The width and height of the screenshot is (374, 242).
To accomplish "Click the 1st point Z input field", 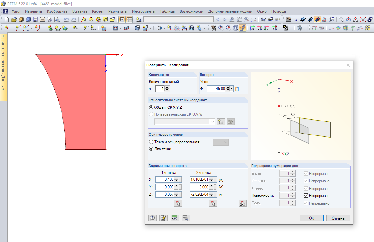I will (165, 194).
